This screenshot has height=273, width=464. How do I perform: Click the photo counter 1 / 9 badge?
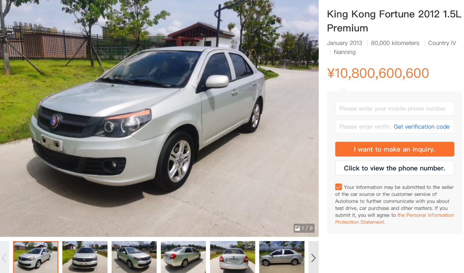coord(304,228)
